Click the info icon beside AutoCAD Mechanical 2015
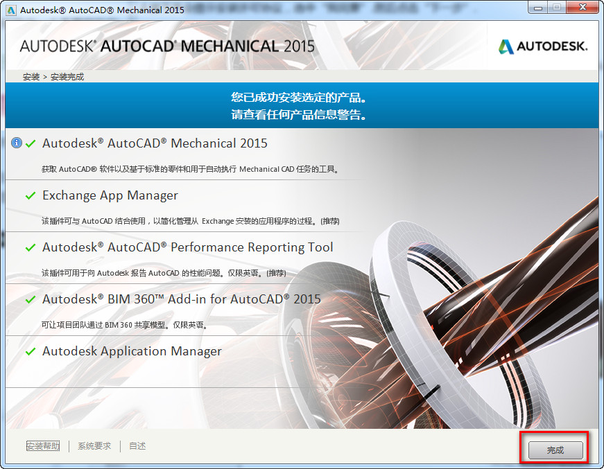 (x=16, y=143)
